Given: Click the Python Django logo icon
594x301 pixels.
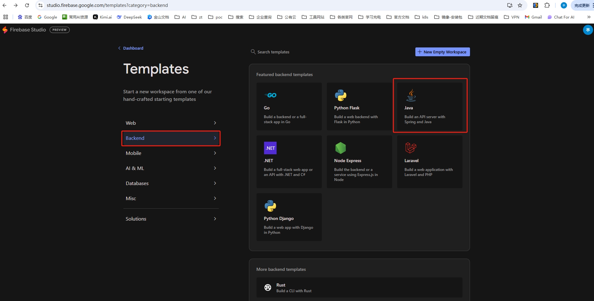Looking at the screenshot, I should [x=270, y=206].
